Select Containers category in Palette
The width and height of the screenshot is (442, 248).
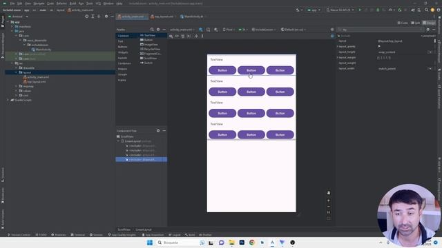click(124, 63)
